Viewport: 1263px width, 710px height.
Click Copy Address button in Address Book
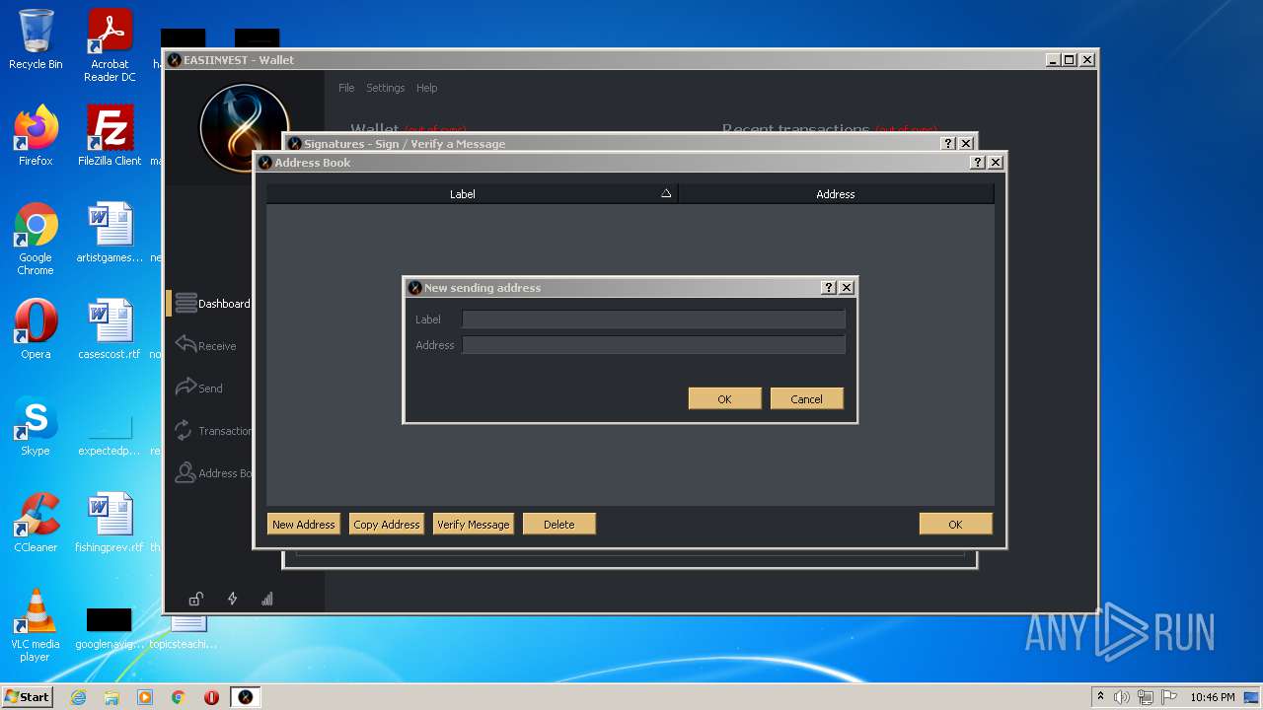click(387, 525)
